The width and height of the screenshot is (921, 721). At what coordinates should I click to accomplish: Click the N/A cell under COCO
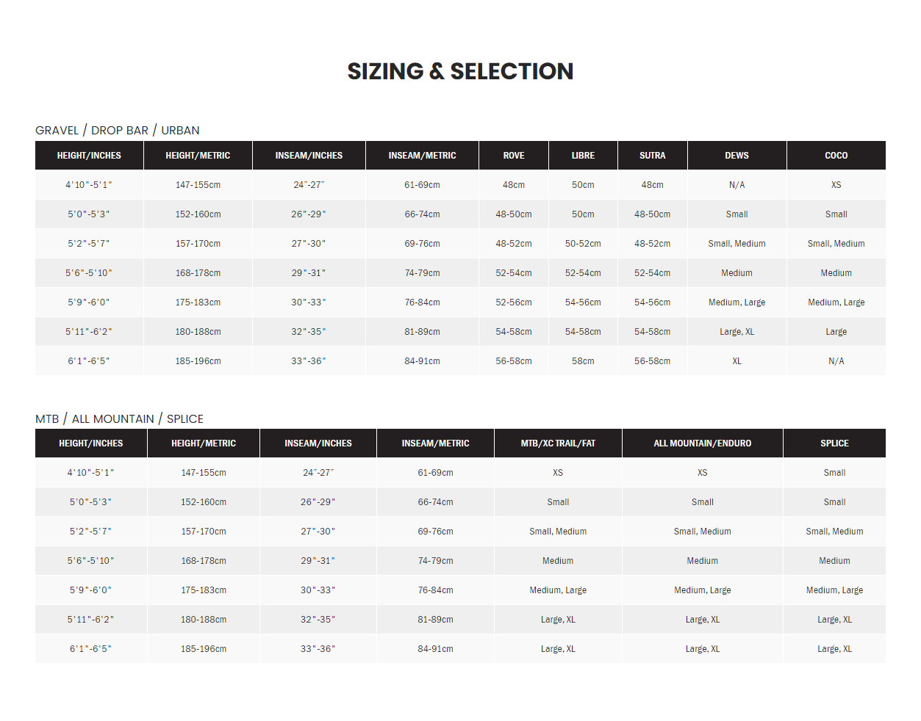[x=836, y=361]
